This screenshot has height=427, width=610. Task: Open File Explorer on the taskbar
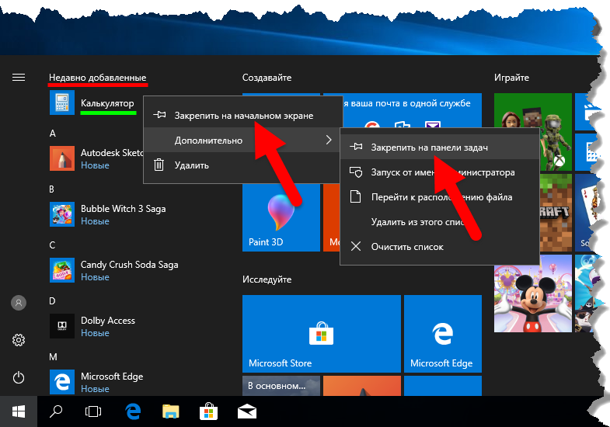(x=170, y=411)
